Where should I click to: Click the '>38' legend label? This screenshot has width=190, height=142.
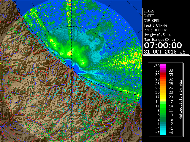click(x=156, y=66)
